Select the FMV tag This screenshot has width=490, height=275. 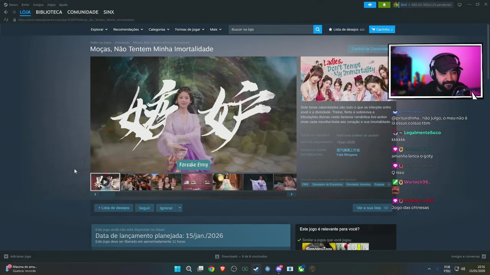[305, 184]
